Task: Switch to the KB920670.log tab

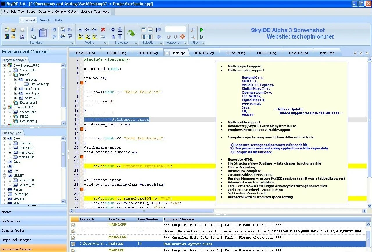Action: point(85,53)
